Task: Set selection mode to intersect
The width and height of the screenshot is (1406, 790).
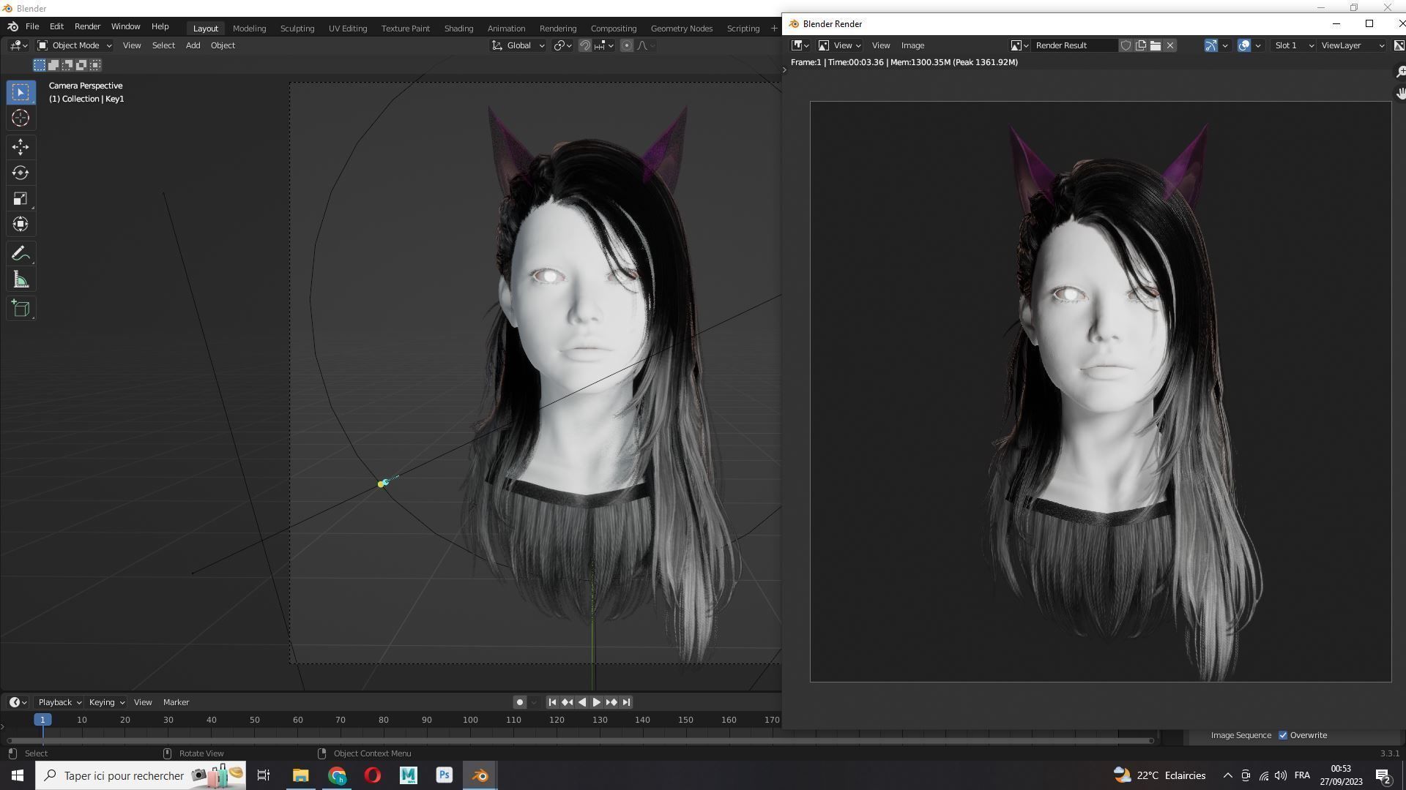Action: (x=95, y=65)
